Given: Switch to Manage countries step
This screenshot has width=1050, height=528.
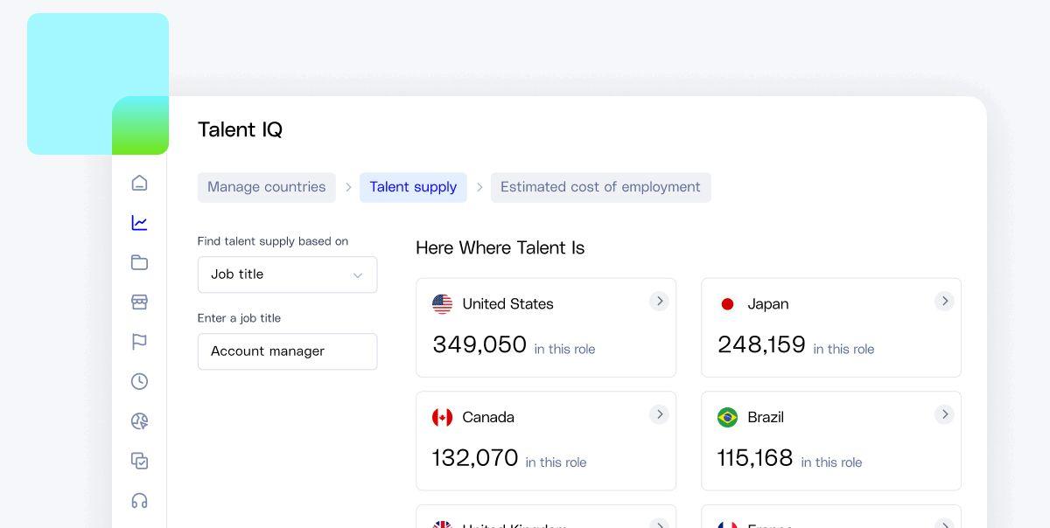Looking at the screenshot, I should [266, 187].
